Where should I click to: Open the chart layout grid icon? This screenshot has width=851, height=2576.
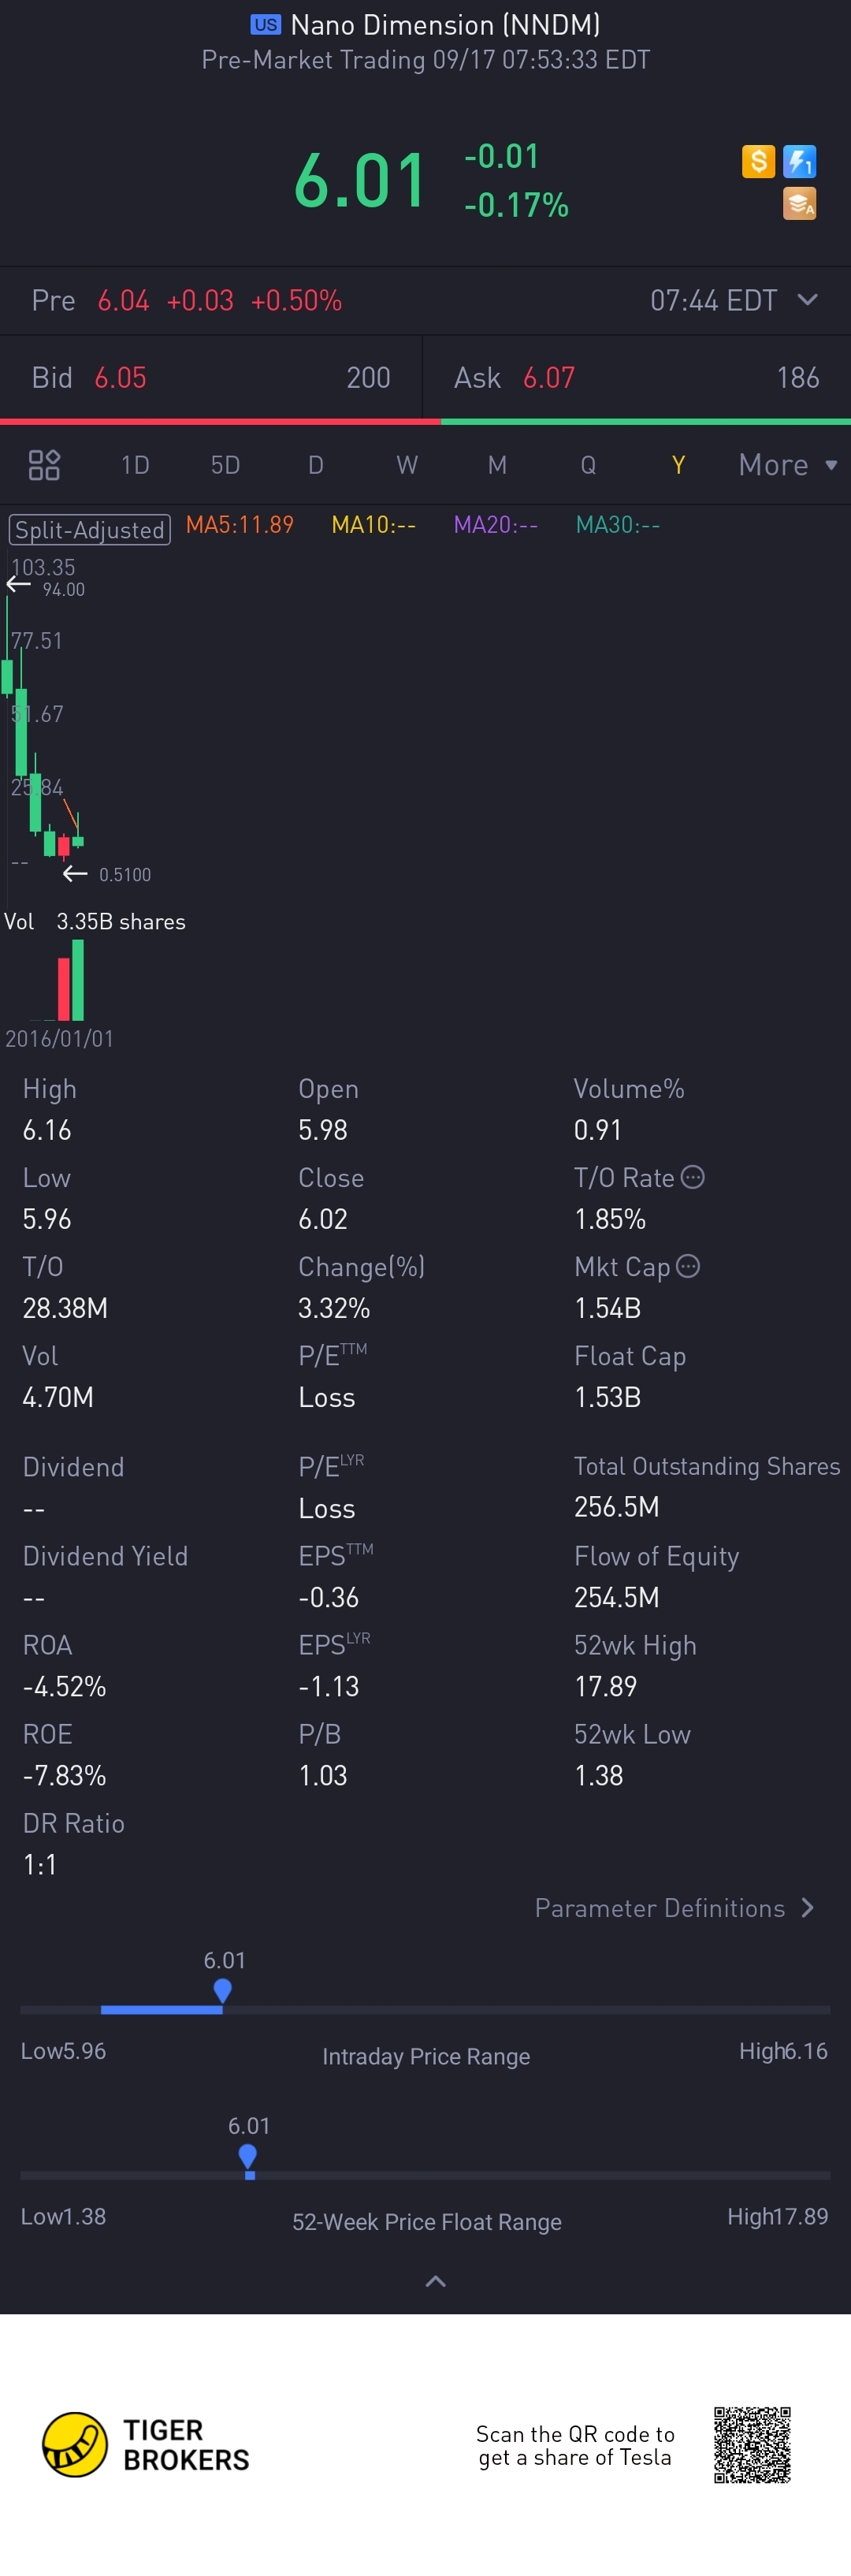point(44,465)
